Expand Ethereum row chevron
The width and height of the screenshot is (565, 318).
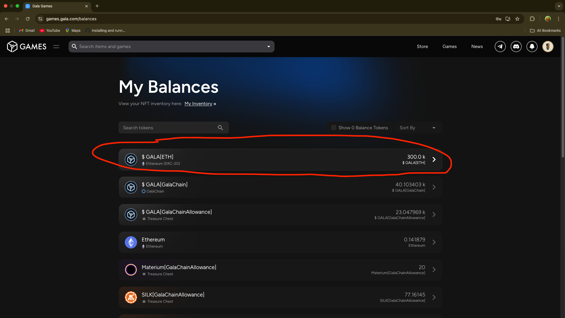(x=434, y=242)
